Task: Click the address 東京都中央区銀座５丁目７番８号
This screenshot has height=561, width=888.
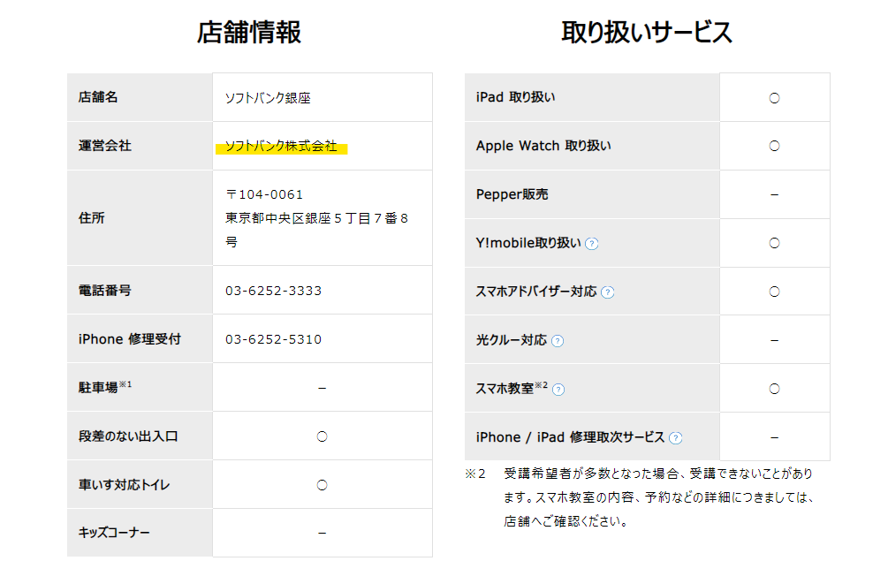Action: click(316, 230)
